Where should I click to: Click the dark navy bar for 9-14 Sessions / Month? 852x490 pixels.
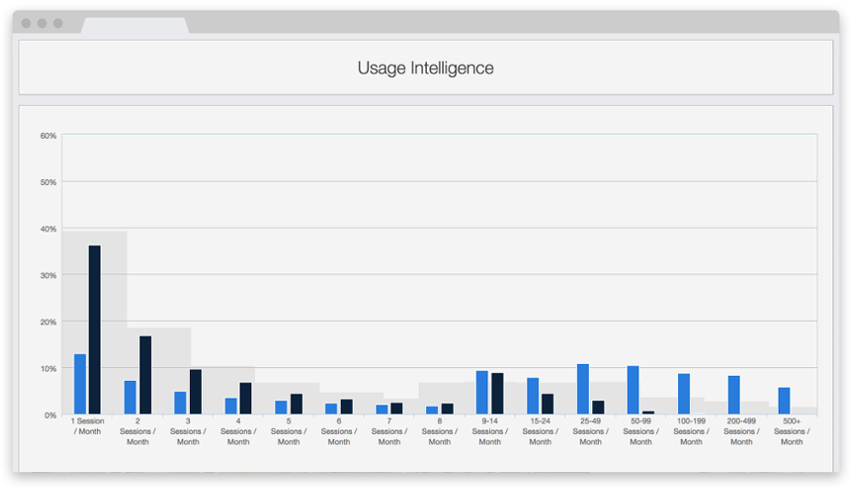tap(498, 394)
